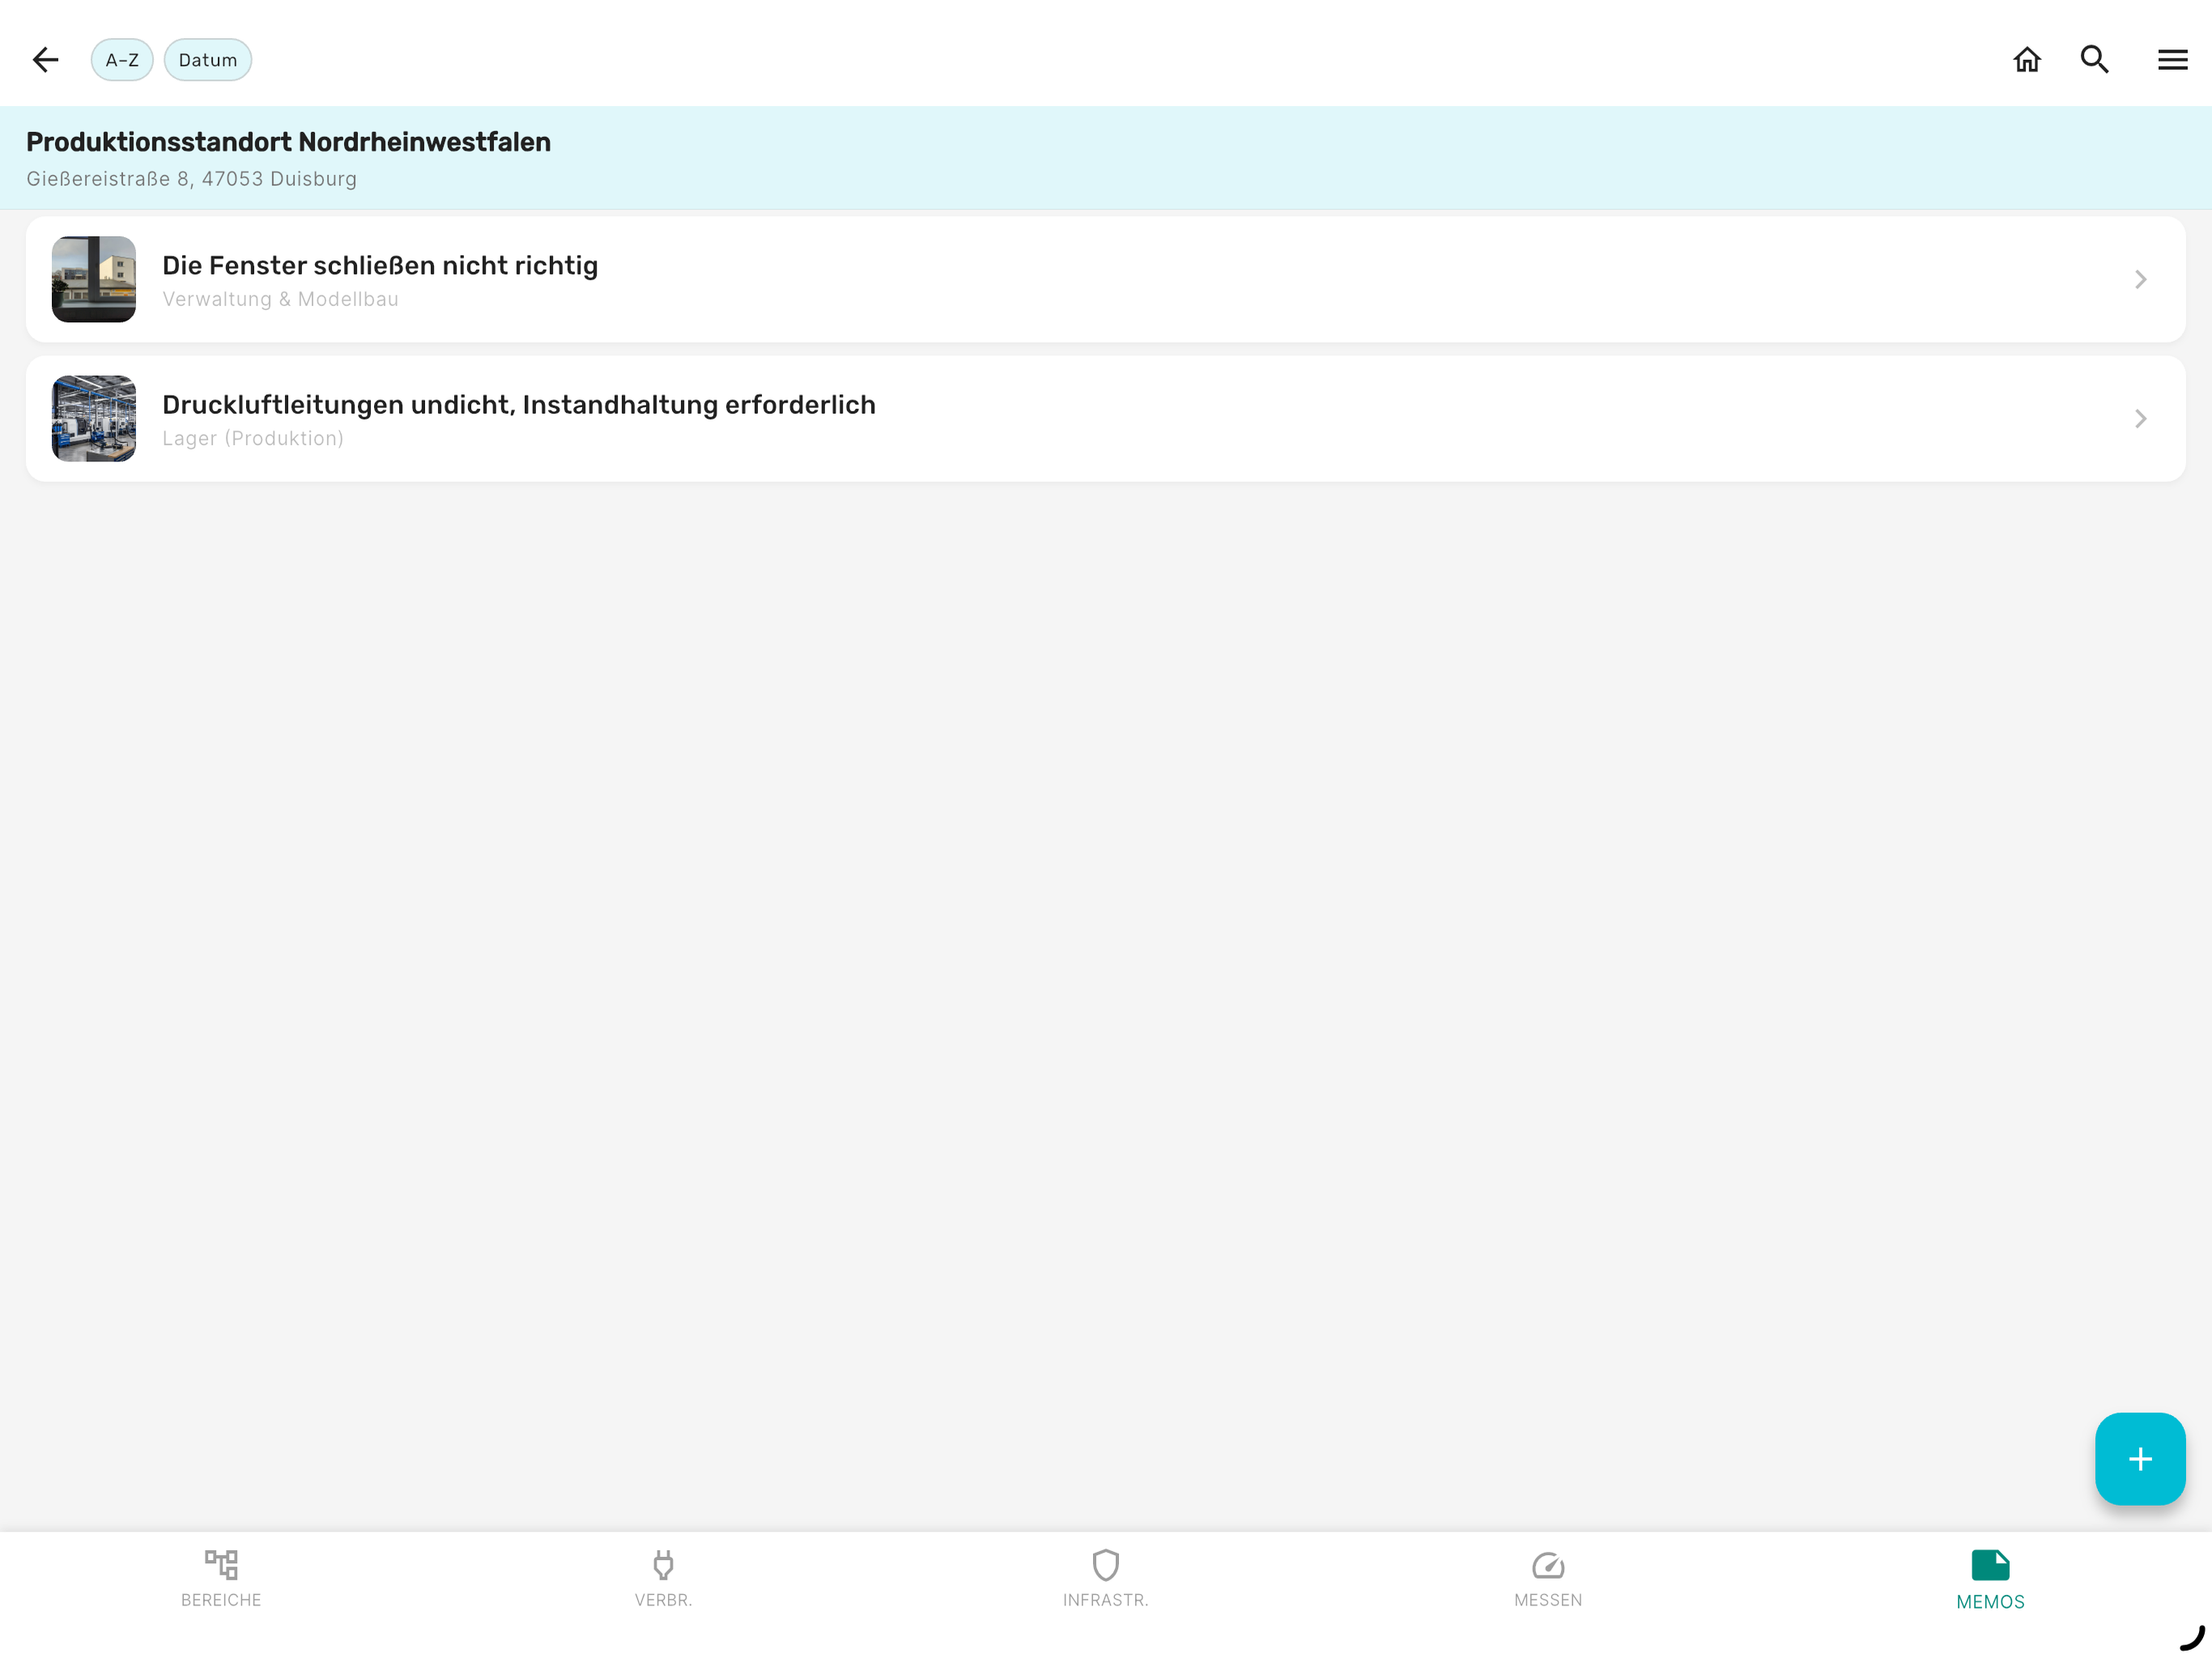
Task: Click the production hall thumbnail
Action: pyautogui.click(x=94, y=418)
